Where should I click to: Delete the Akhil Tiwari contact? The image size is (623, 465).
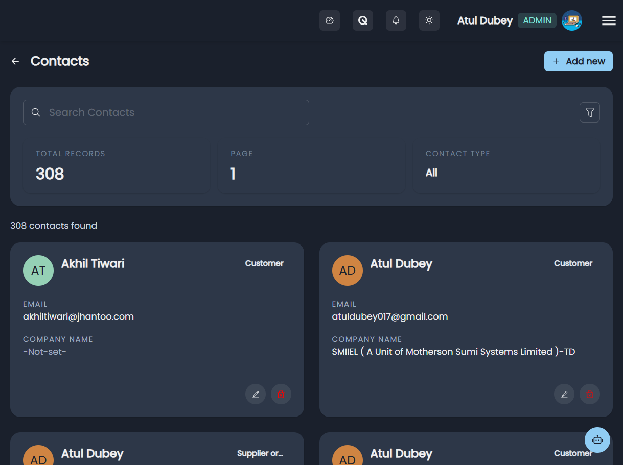coord(281,394)
